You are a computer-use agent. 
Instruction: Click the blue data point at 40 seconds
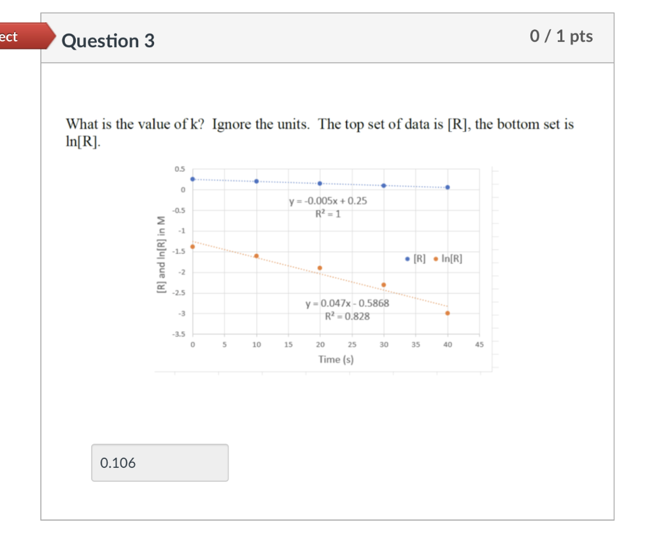(448, 187)
